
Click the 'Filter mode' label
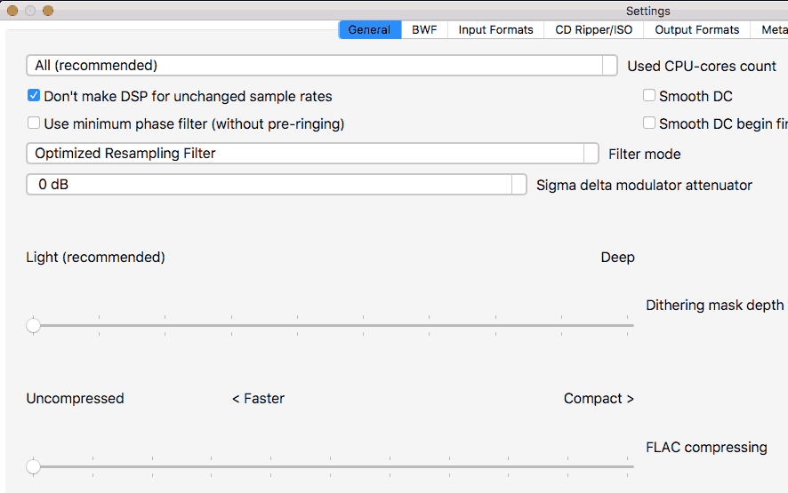[x=644, y=155]
